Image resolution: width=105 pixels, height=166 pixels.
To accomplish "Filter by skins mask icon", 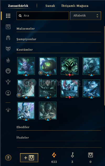I will pos(8,49).
